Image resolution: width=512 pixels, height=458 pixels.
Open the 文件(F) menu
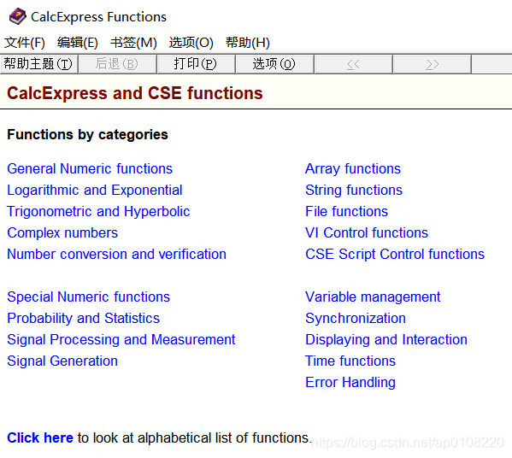tap(25, 43)
